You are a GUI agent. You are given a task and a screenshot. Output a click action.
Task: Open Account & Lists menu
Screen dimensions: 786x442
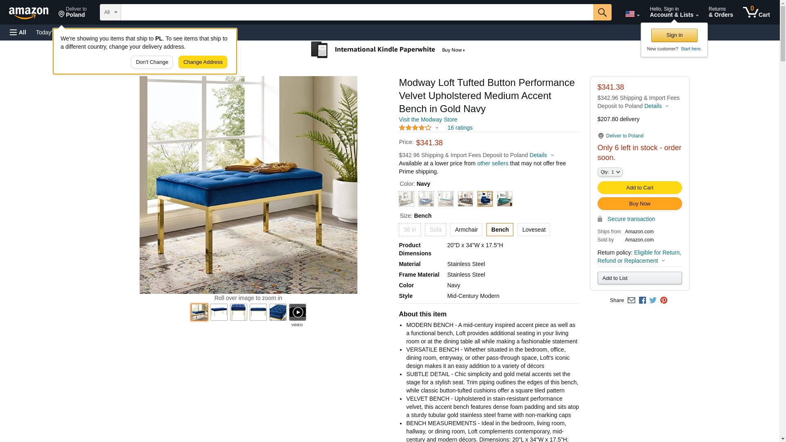[674, 12]
